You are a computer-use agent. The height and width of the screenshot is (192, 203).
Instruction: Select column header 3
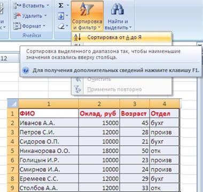tap(135, 104)
